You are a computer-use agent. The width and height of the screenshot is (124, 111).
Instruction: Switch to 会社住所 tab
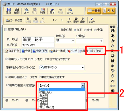[40, 51]
